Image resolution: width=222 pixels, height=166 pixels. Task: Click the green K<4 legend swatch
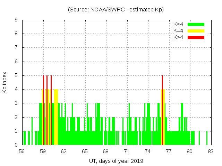196,24
